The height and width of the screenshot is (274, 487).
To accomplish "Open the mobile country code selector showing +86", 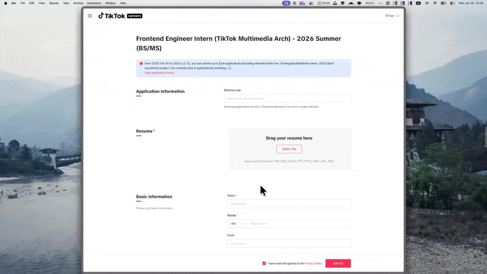I will click(237, 223).
